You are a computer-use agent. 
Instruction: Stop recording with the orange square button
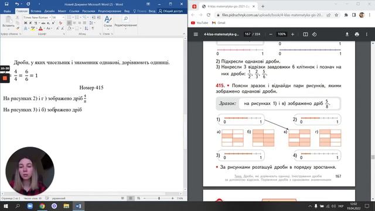tap(5, 78)
